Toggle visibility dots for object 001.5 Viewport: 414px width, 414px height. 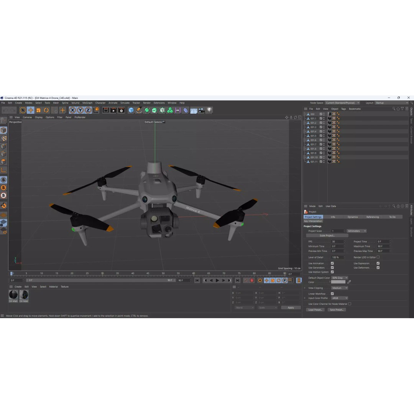324,136
